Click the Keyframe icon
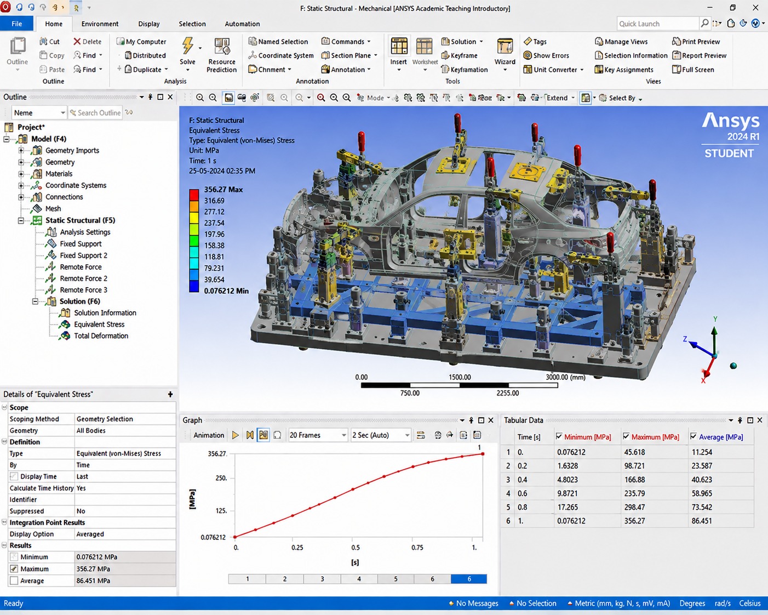768x615 pixels. [445, 55]
